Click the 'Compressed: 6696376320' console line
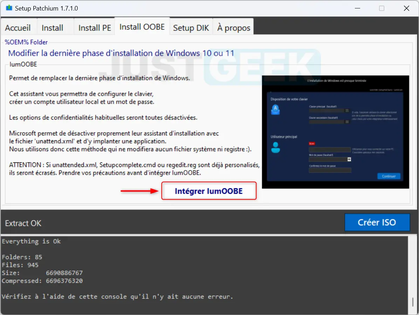 click(x=42, y=281)
